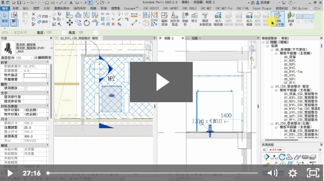Viewport: 324px width, 181px height.
Task: Close the 性質 properties panel
Action: (51, 38)
